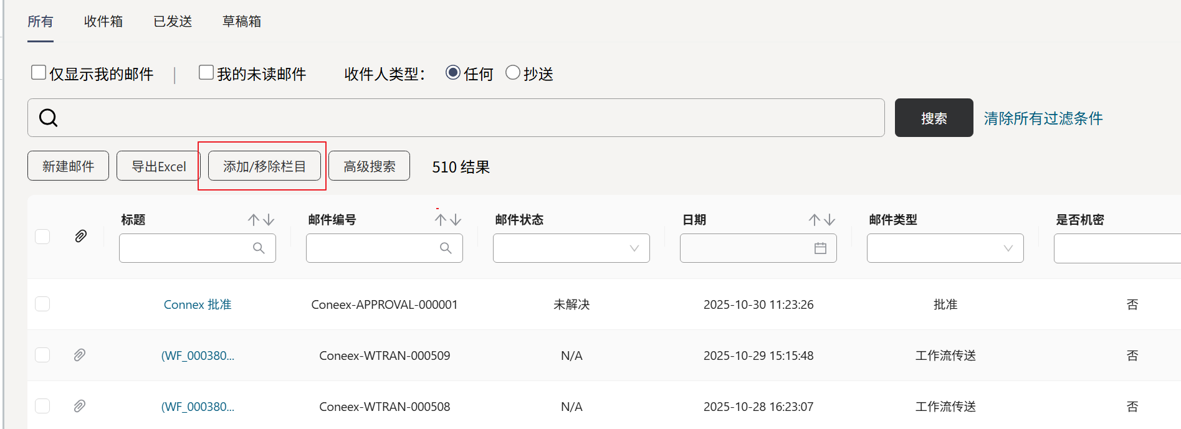Switch to the 收件箱 tab

(103, 22)
